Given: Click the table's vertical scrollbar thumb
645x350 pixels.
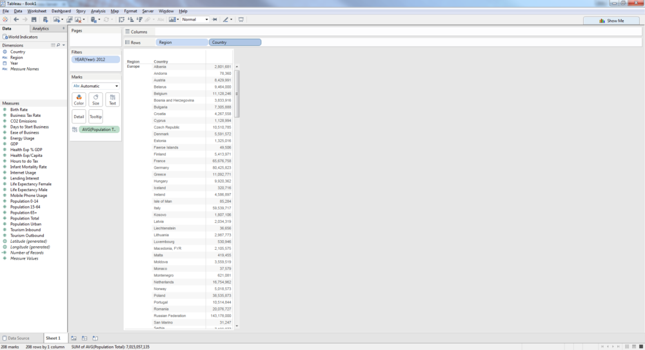Looking at the screenshot, I should click(x=237, y=94).
